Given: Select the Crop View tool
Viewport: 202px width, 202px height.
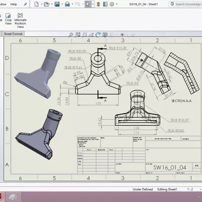Looking at the screenshot, I should coord(8,19).
